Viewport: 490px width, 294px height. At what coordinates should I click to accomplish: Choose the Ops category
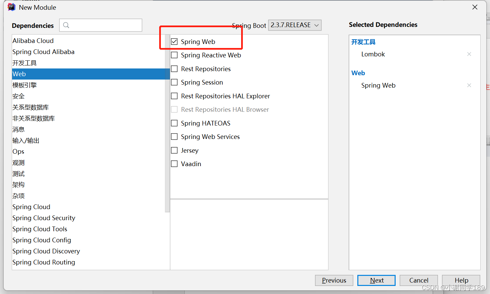tap(89, 151)
